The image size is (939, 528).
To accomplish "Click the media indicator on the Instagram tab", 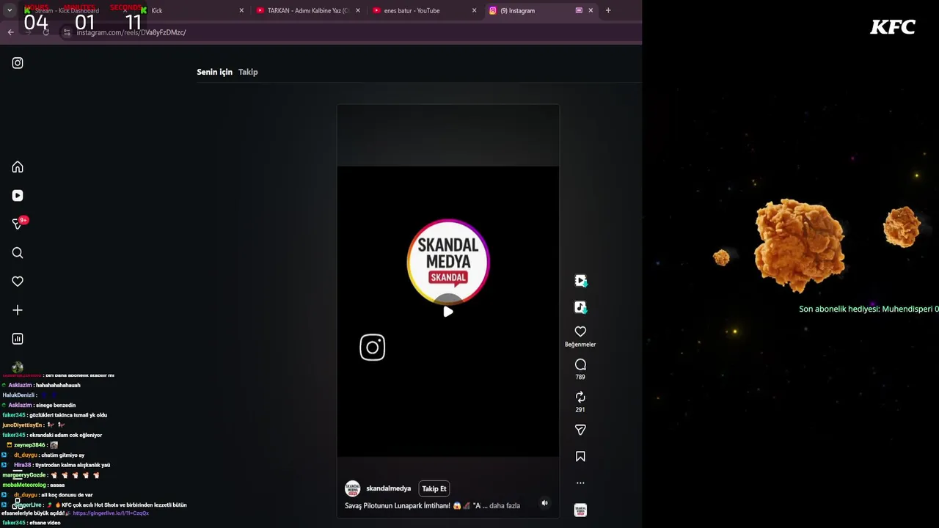I will click(579, 10).
